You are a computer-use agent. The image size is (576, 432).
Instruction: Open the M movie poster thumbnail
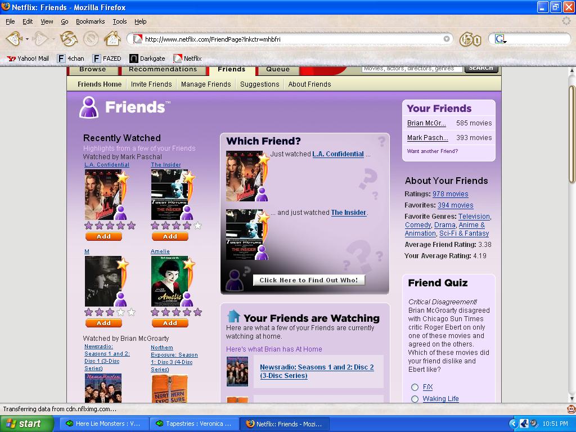[103, 281]
